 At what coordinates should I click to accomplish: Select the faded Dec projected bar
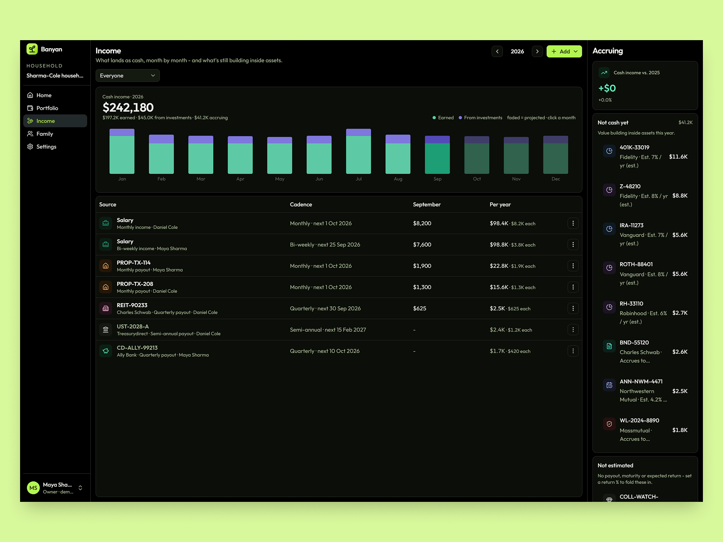tap(556, 155)
